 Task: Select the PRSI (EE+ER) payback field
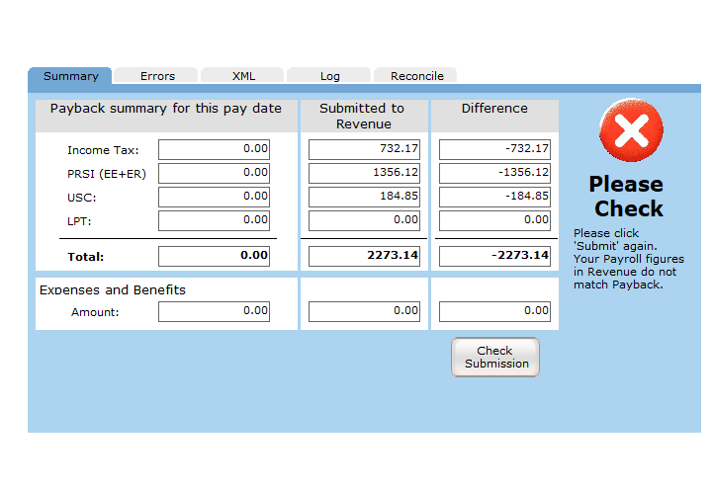coord(214,173)
